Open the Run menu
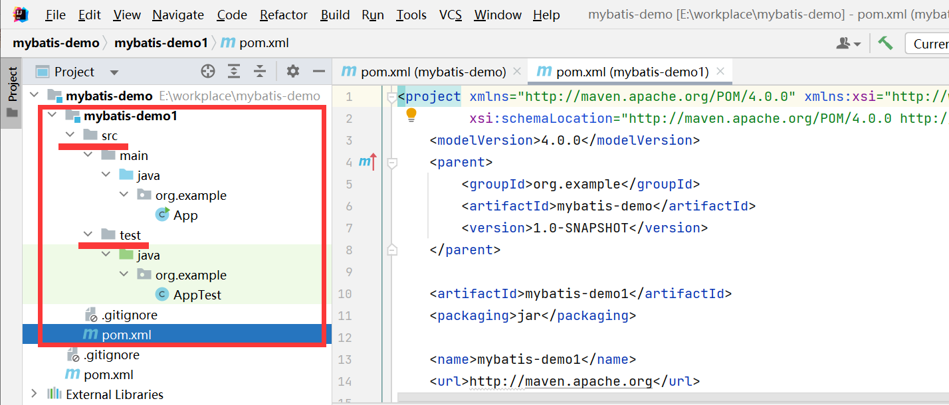 373,15
